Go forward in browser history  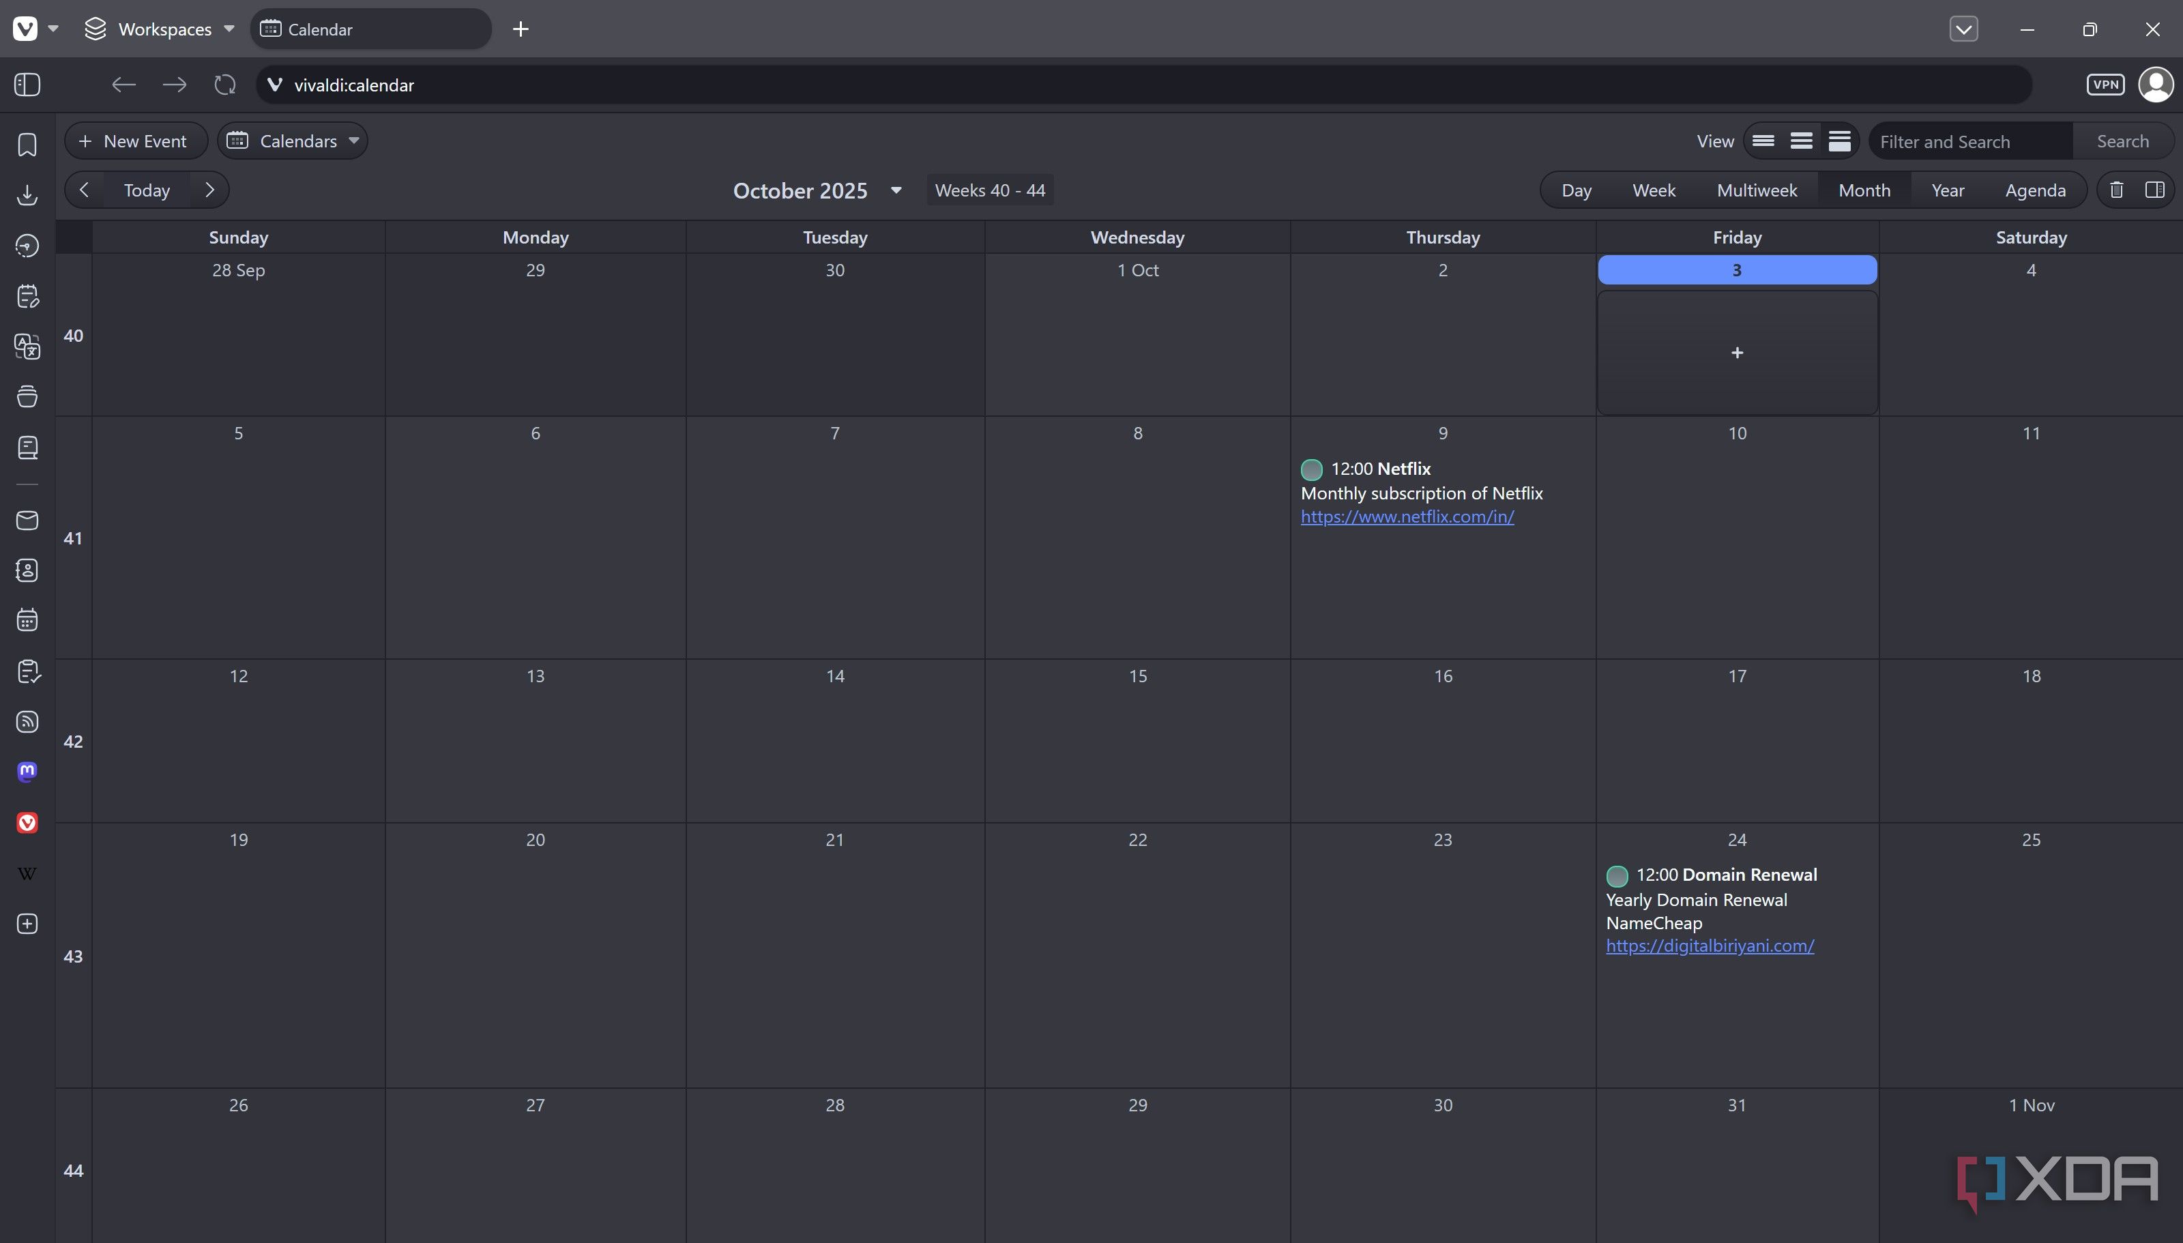[174, 85]
